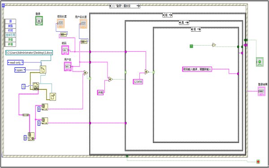Image resolution: width=269 pixels, height=168 pixels.
Task: Select the String Length node under 密码长度
Action: 63,35
